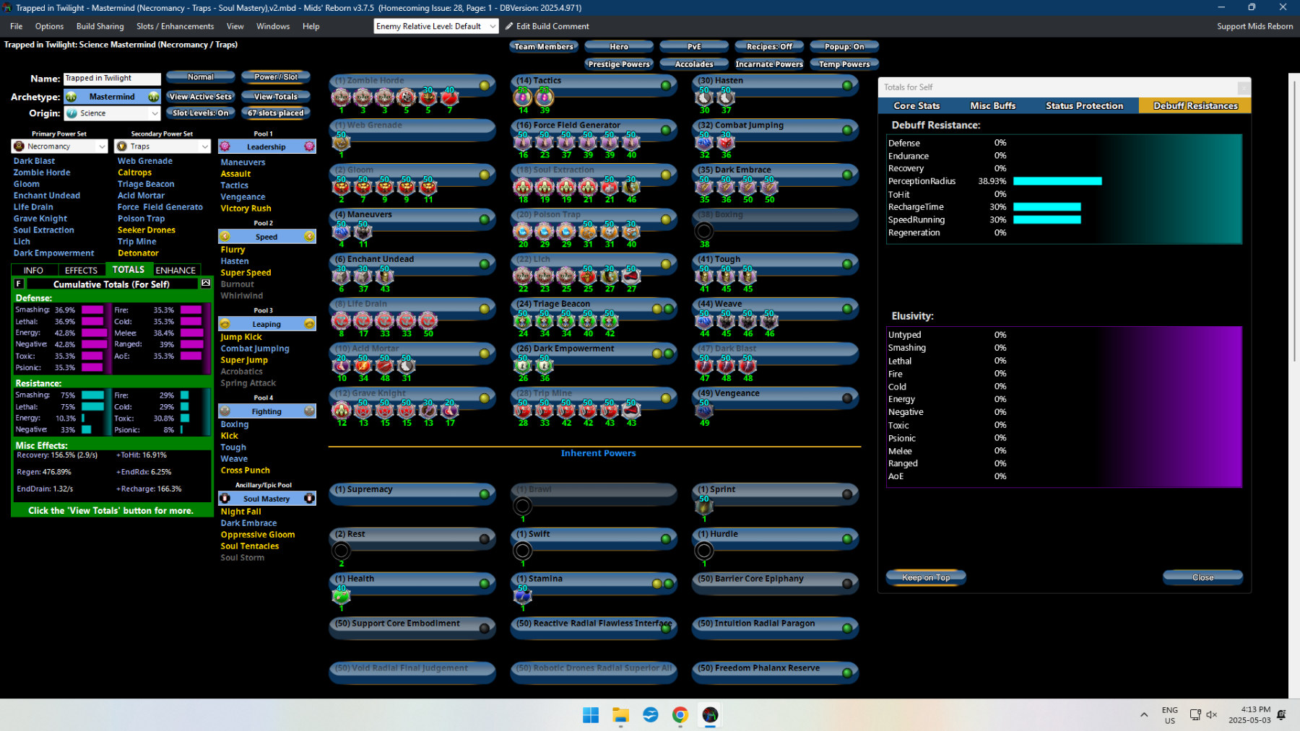This screenshot has width=1300, height=731.
Task: Click the Speed pool left icon
Action: coord(225,237)
